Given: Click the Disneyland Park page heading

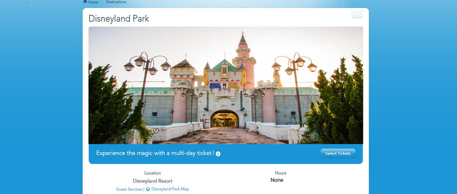Looking at the screenshot, I should (x=119, y=19).
